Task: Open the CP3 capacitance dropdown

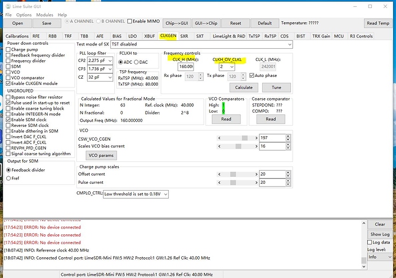Action: point(100,69)
